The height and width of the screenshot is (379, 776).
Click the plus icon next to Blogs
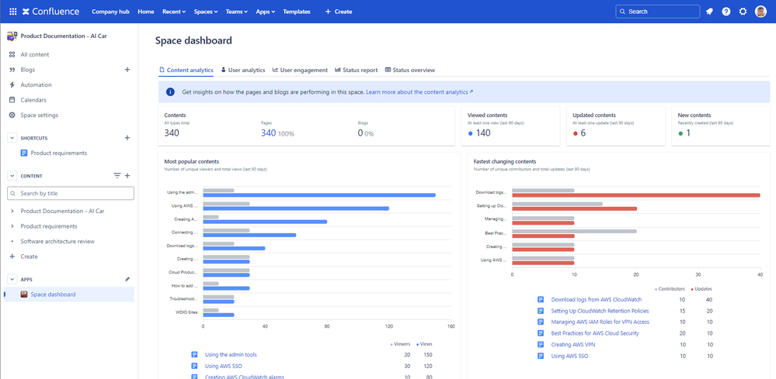127,70
